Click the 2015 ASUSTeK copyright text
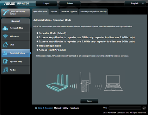Image resolution: width=148 pixels, height=115 pixels. click(x=125, y=112)
